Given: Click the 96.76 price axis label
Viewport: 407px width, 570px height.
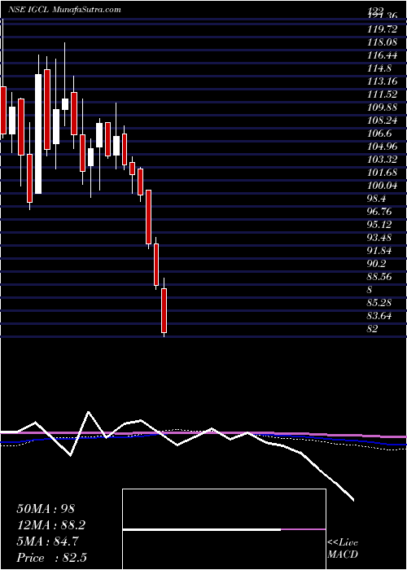Looking at the screenshot, I should [x=379, y=212].
